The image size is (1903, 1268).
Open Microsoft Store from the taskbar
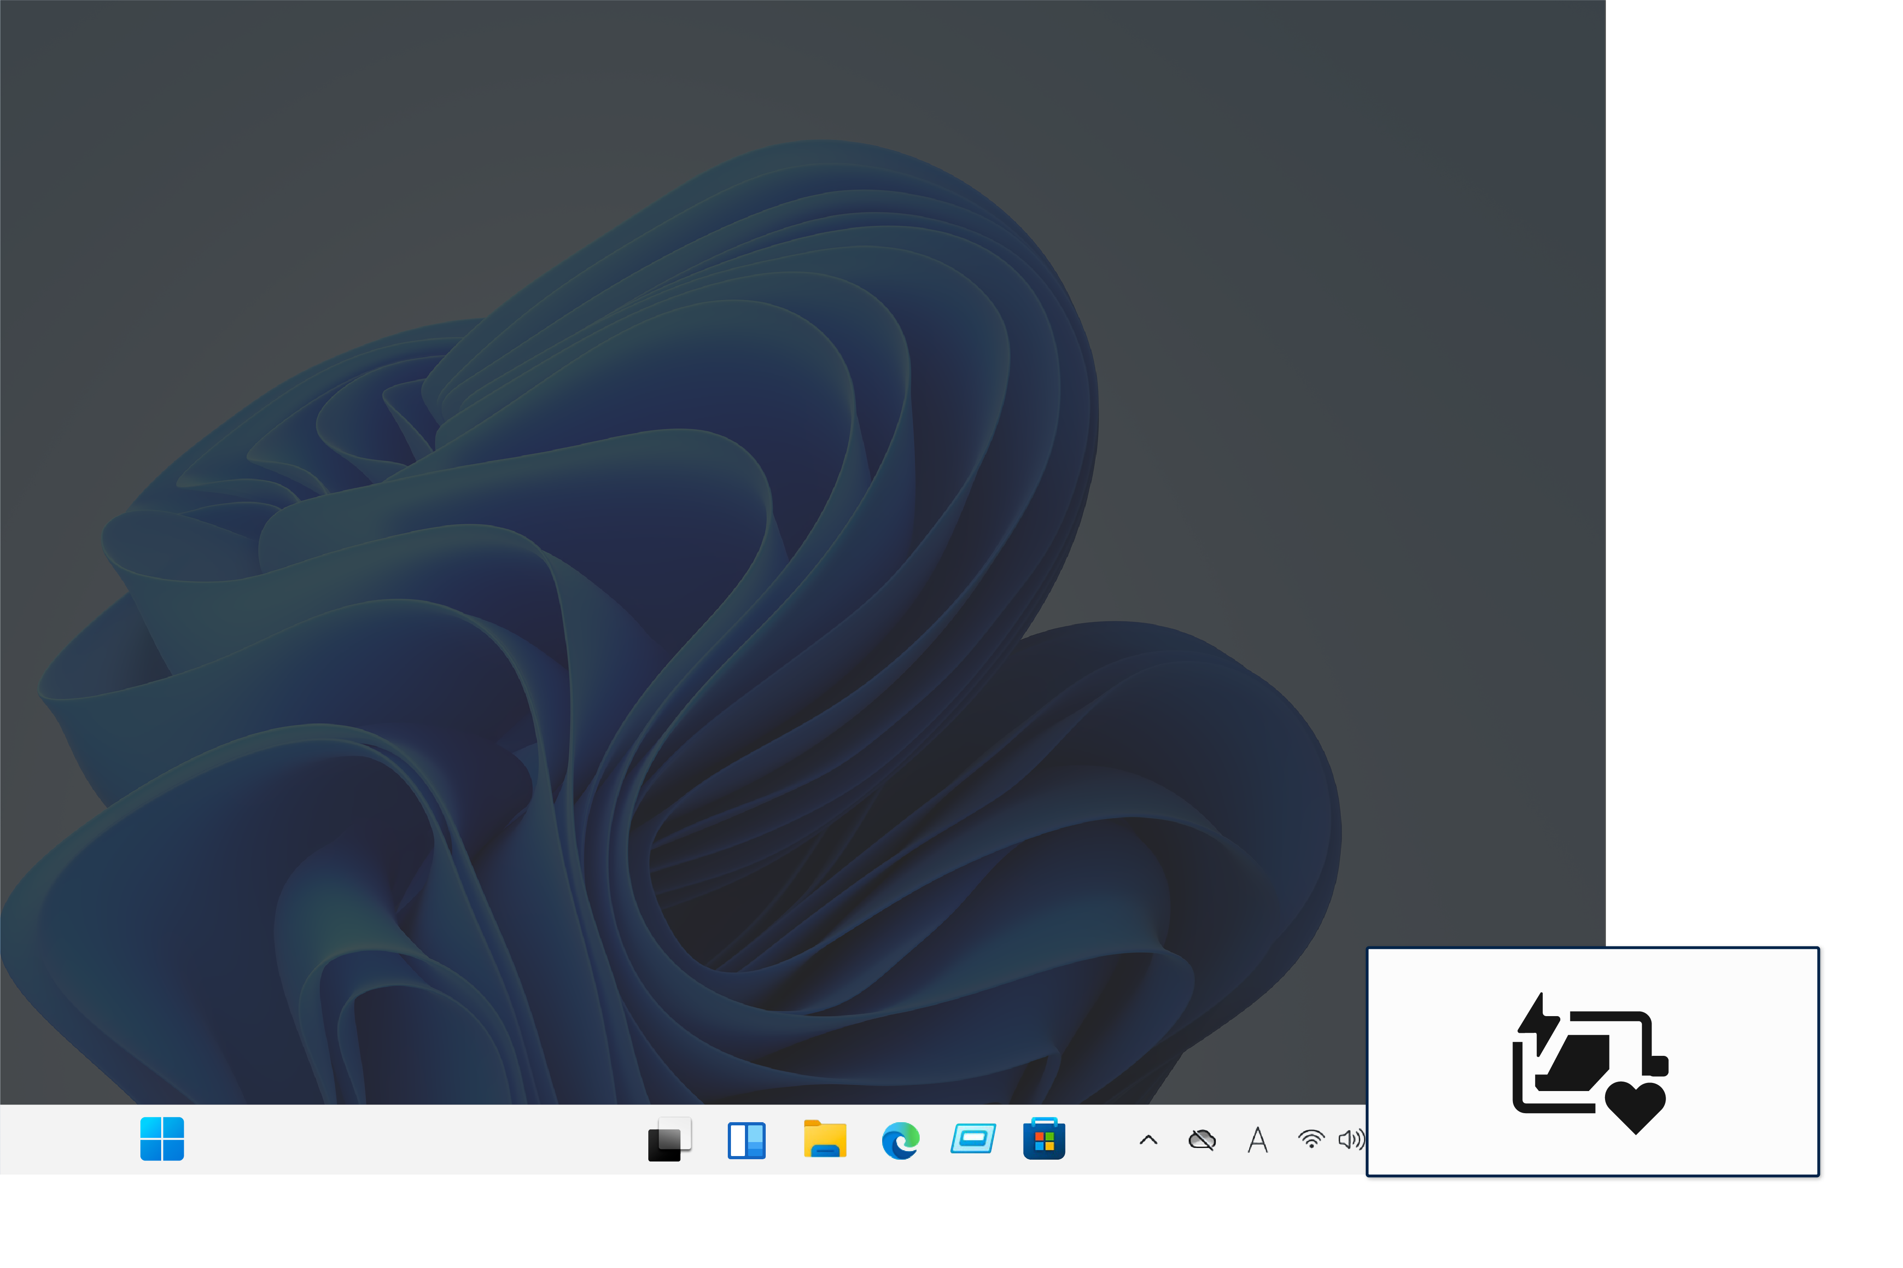click(x=1043, y=1138)
